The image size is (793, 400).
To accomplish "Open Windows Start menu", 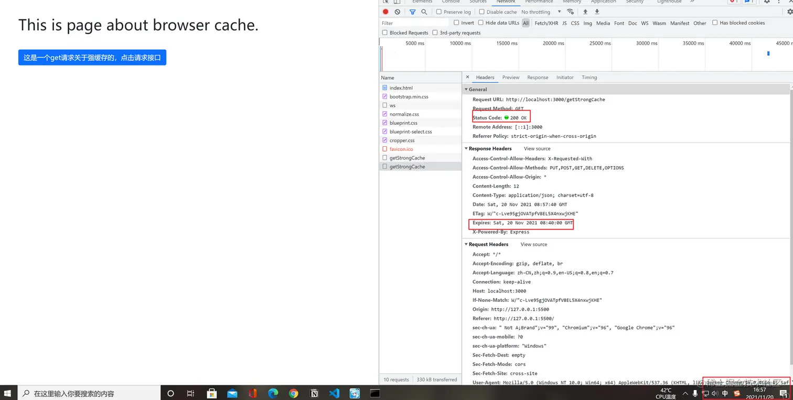I will coord(8,393).
